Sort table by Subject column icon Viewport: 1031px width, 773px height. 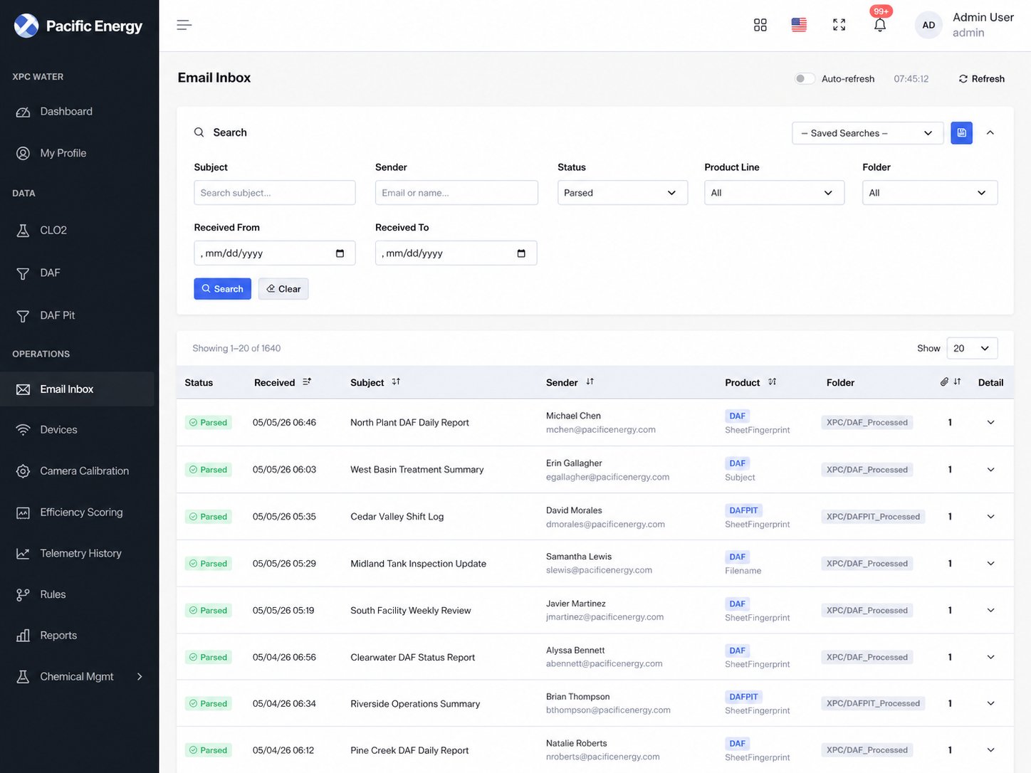point(396,382)
